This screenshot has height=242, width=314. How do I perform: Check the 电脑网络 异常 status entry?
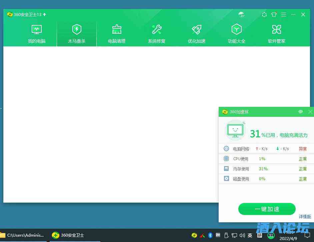[x=303, y=149]
